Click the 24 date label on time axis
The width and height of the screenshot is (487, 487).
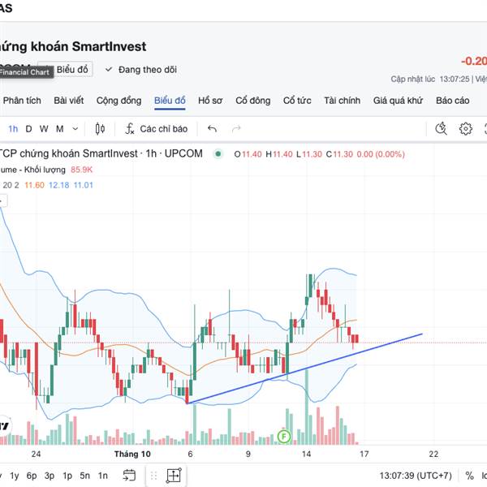point(36,454)
